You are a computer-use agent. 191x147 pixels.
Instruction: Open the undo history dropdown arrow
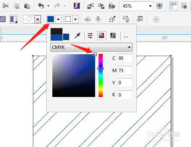[48, 6]
